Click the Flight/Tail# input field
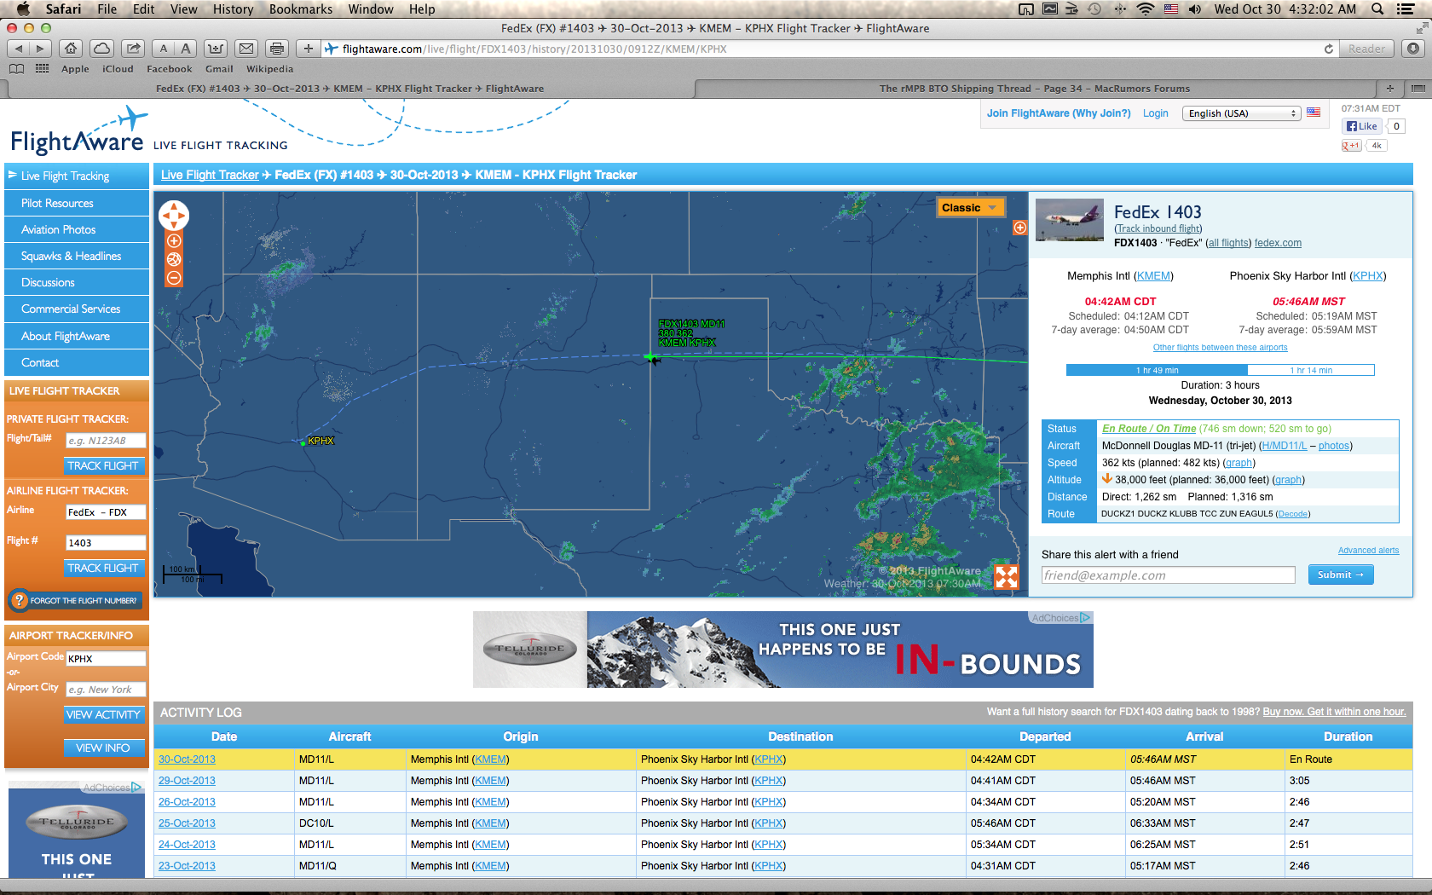This screenshot has height=895, width=1432. click(x=106, y=441)
